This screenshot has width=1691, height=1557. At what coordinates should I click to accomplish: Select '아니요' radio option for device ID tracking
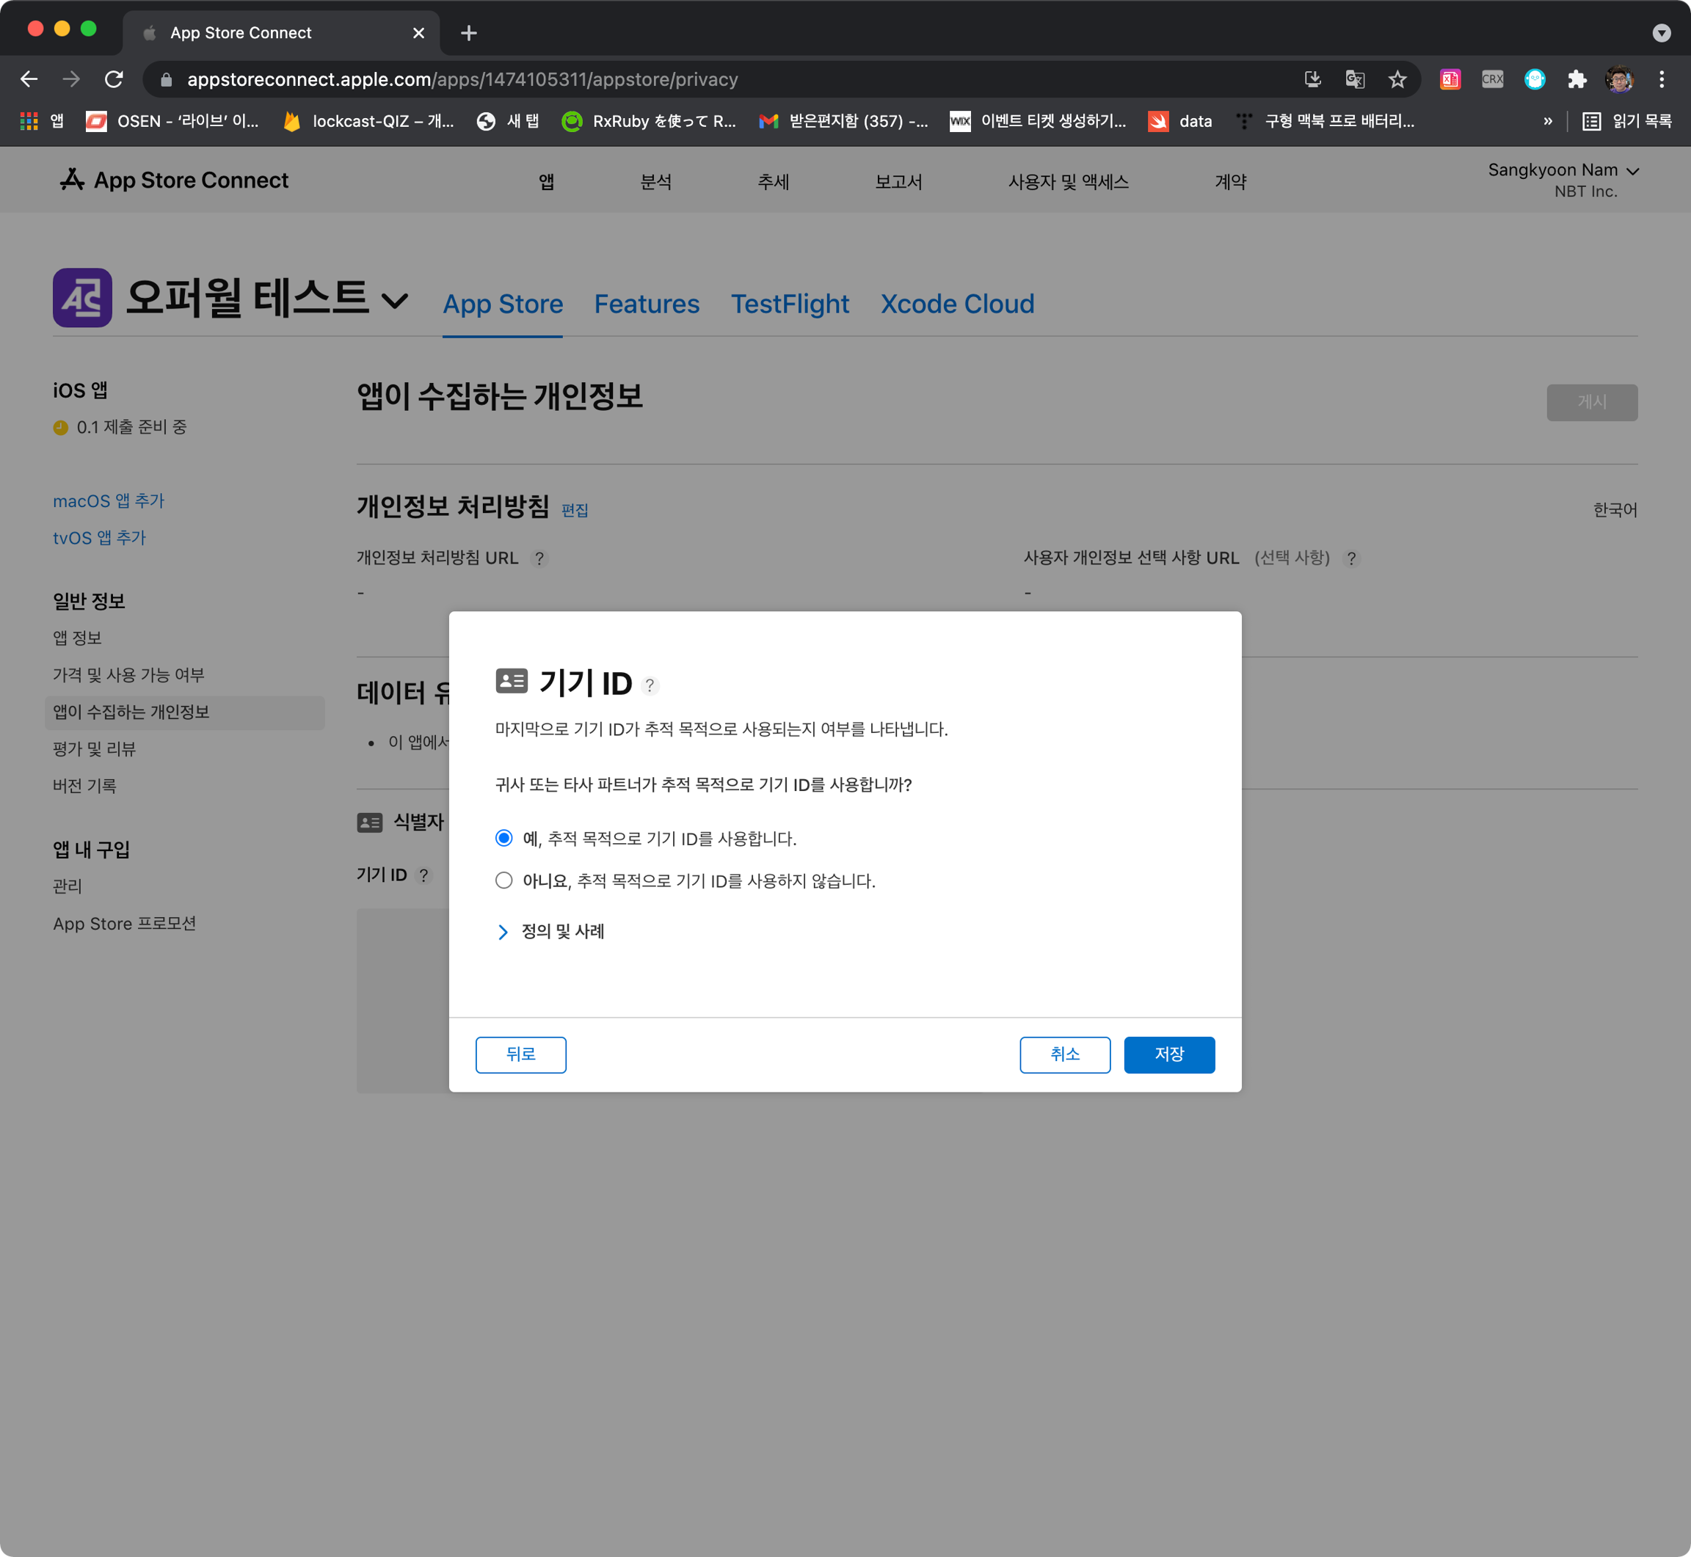point(503,880)
